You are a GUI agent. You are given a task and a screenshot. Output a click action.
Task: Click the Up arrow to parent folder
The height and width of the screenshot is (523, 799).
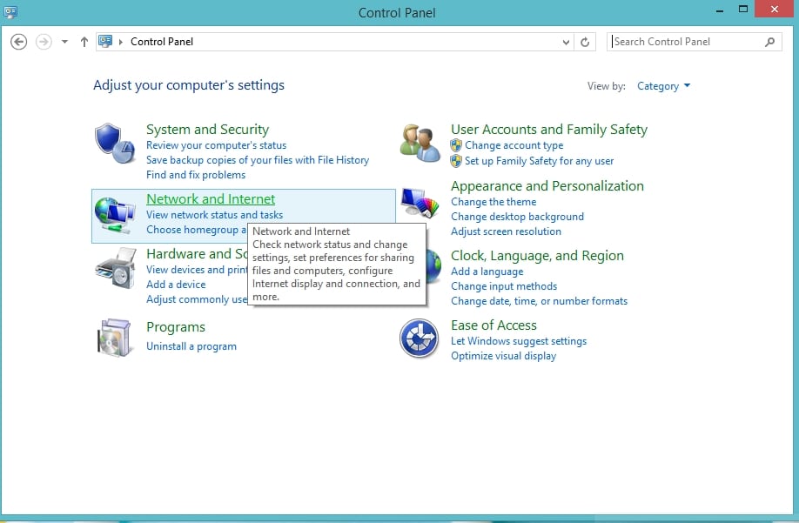coord(84,42)
